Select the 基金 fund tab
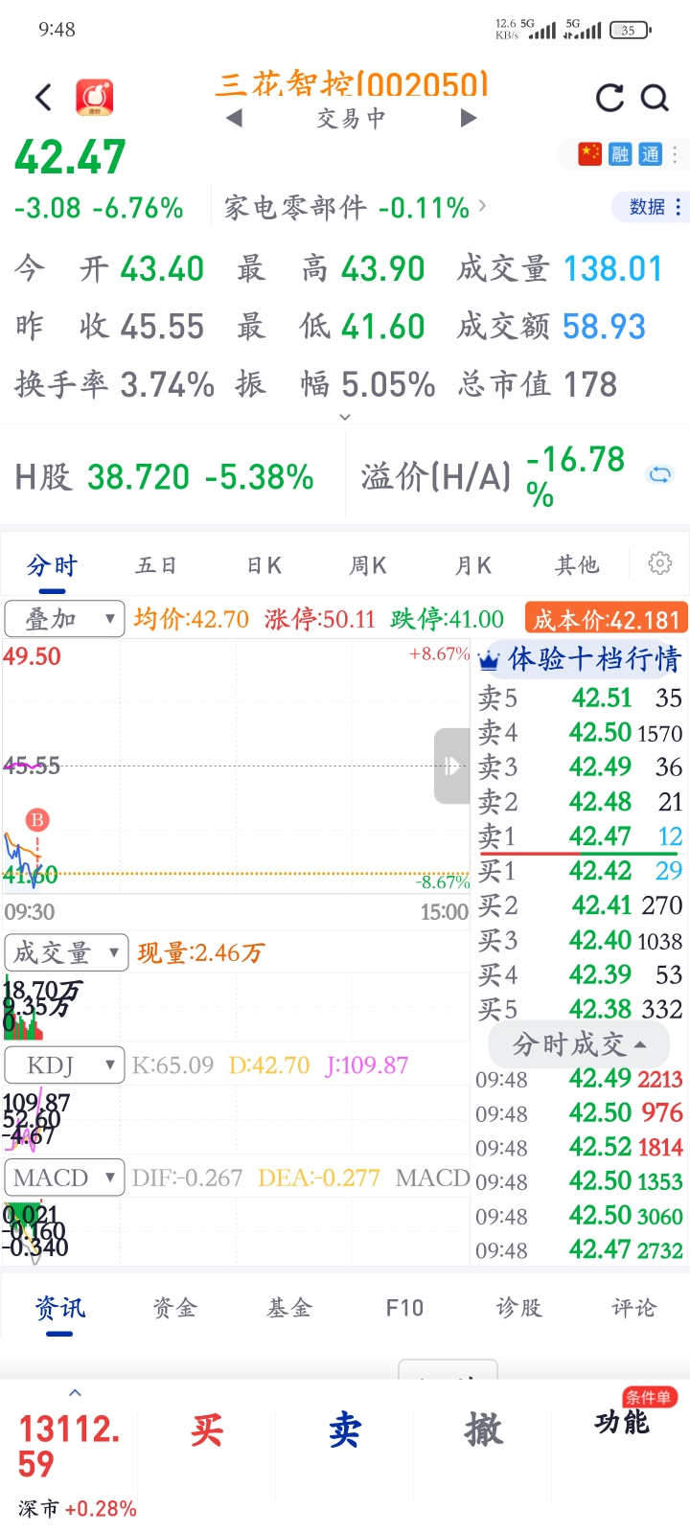The width and height of the screenshot is (690, 1533). (x=289, y=1308)
